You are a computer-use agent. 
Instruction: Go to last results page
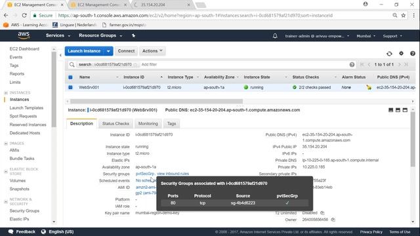pyautogui.click(x=406, y=64)
